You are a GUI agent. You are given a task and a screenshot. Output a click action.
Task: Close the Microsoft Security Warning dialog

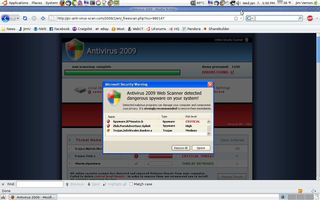coord(210,84)
